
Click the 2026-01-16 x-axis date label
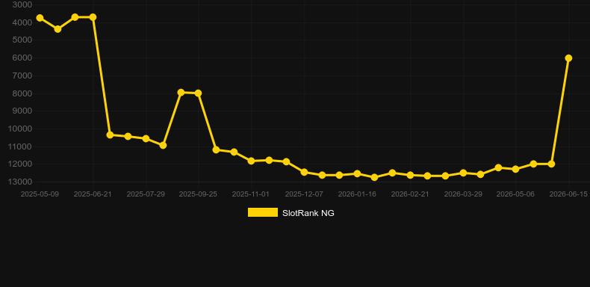point(357,194)
